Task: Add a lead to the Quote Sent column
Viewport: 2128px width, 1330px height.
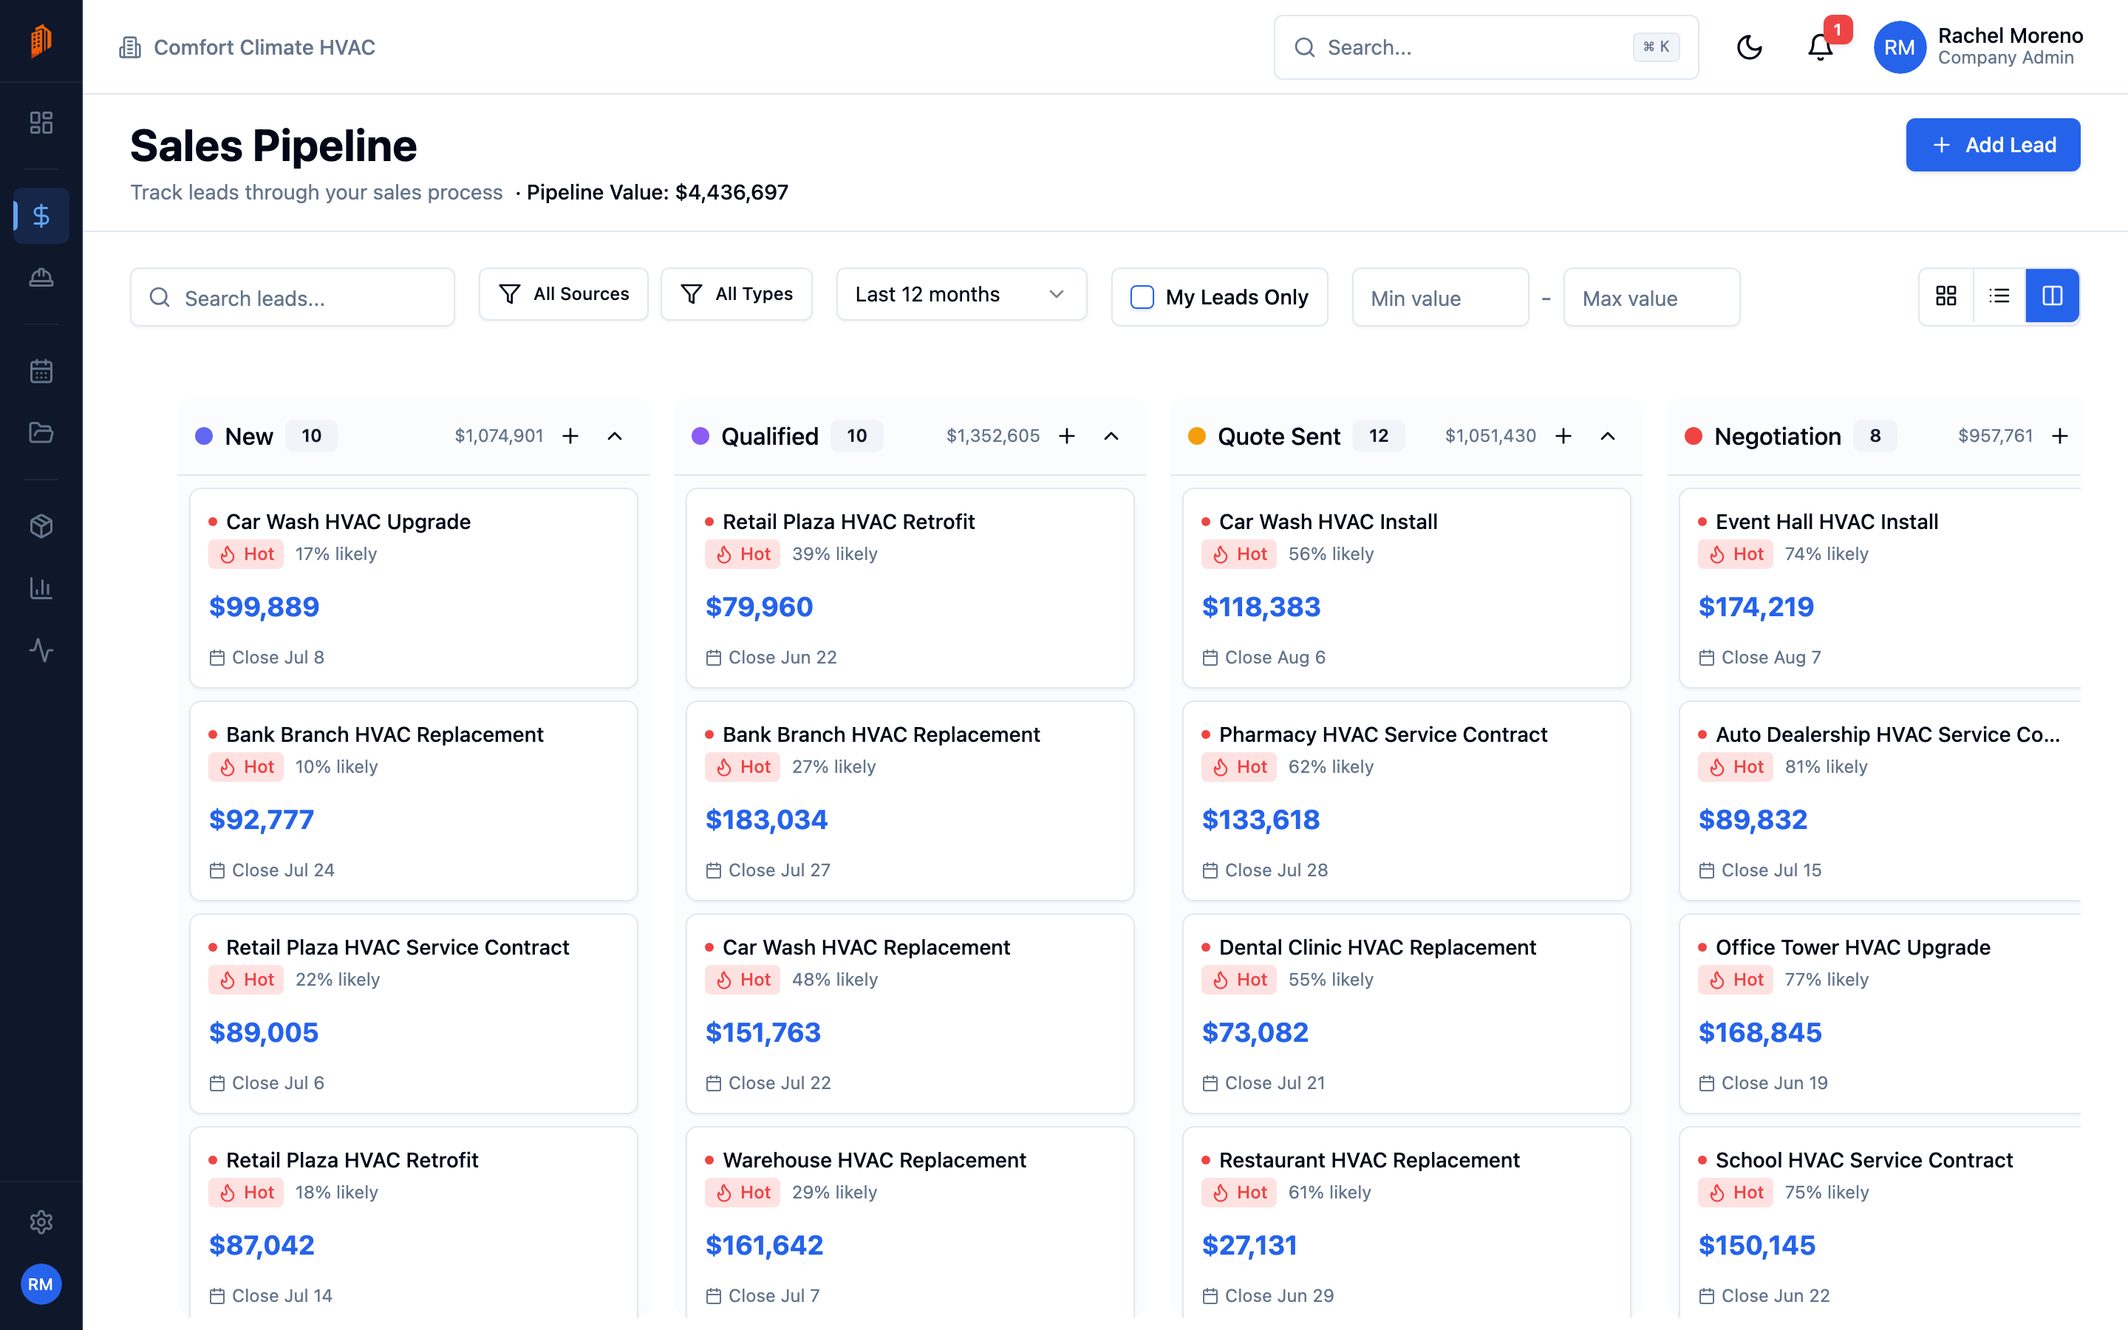Action: [x=1563, y=436]
